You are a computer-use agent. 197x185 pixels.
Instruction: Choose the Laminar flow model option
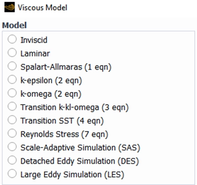(x=12, y=53)
